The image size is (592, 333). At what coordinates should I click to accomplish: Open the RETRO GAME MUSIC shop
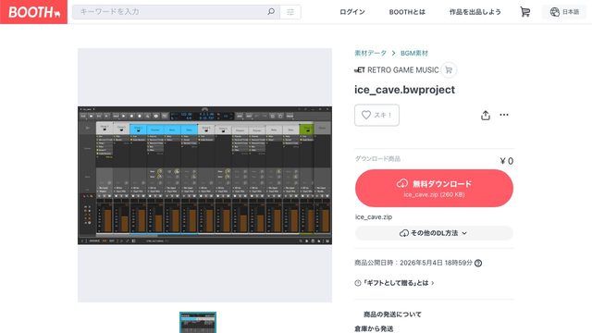point(397,70)
